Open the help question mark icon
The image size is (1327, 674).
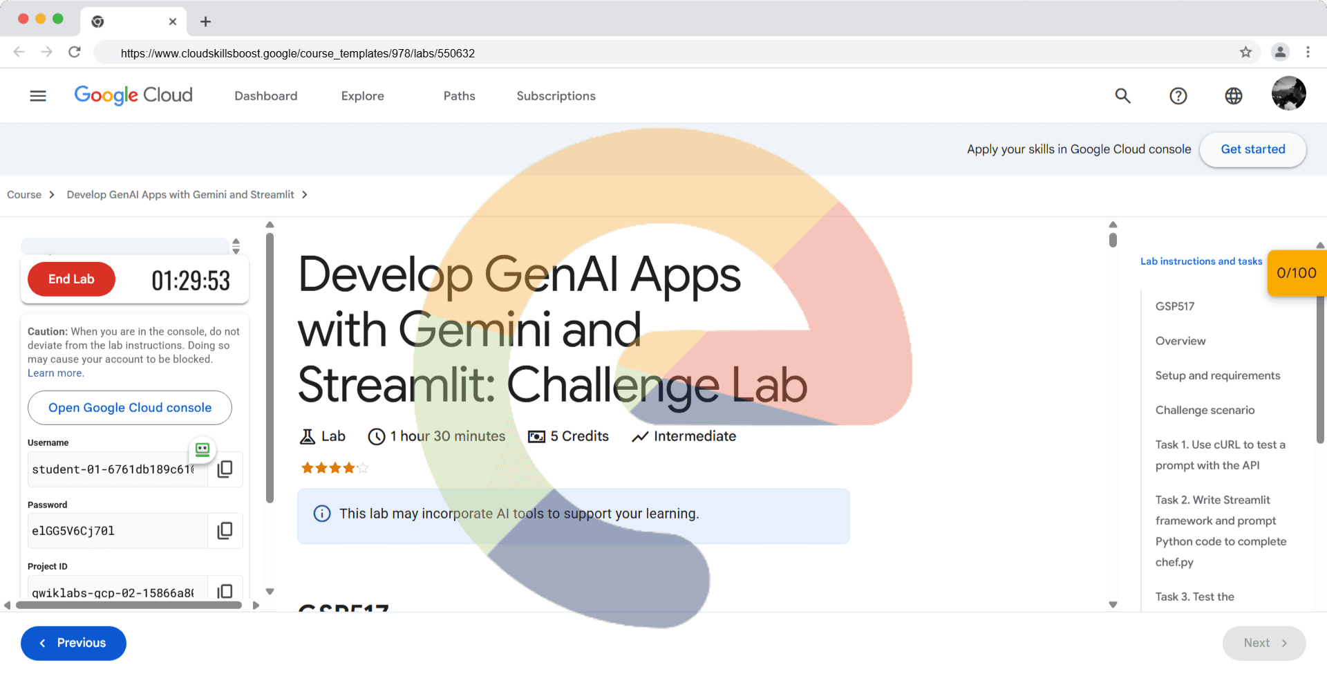pyautogui.click(x=1178, y=96)
